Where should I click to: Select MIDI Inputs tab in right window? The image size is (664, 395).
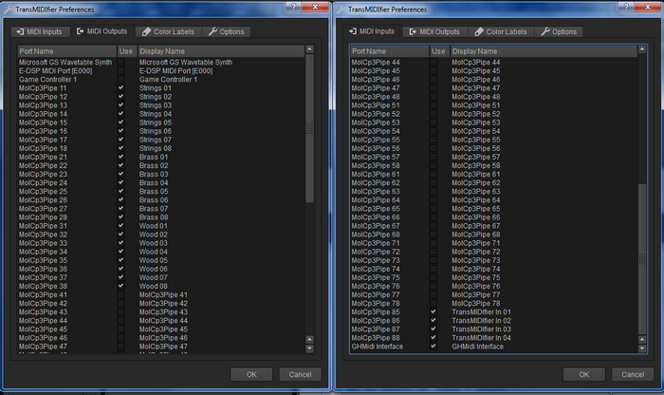(372, 31)
